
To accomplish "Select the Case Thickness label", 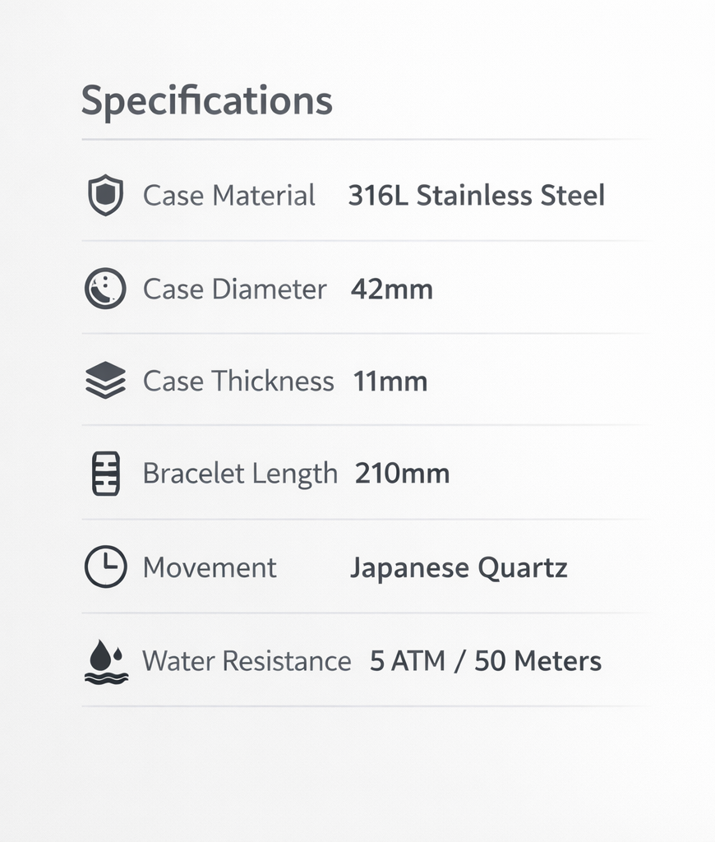I will tap(238, 382).
